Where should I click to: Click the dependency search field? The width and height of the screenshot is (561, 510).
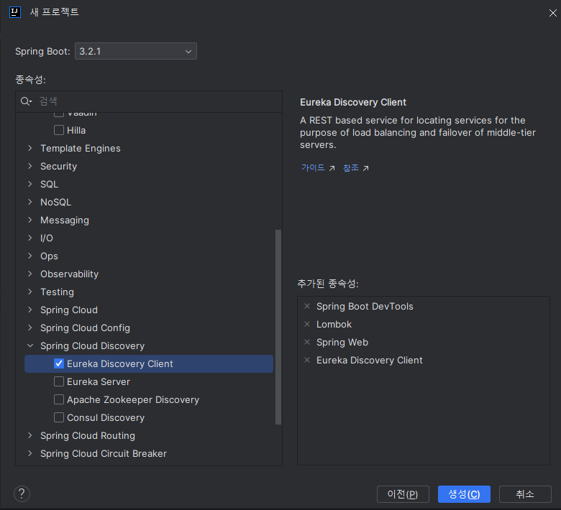149,101
